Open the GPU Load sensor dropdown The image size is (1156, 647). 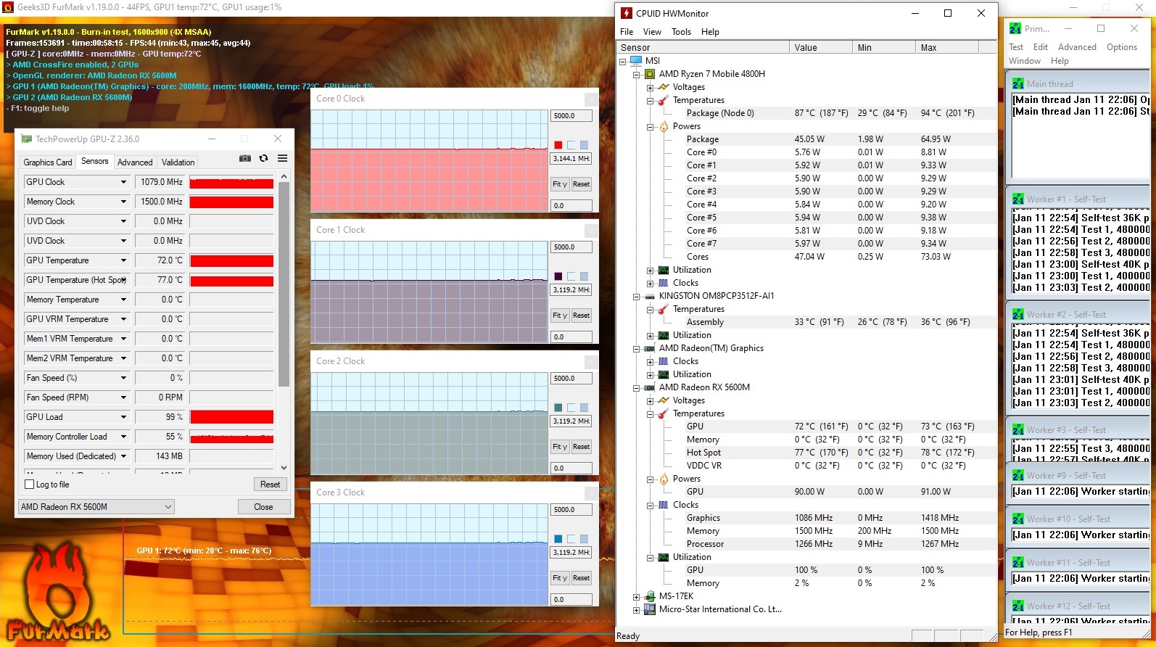coord(123,417)
